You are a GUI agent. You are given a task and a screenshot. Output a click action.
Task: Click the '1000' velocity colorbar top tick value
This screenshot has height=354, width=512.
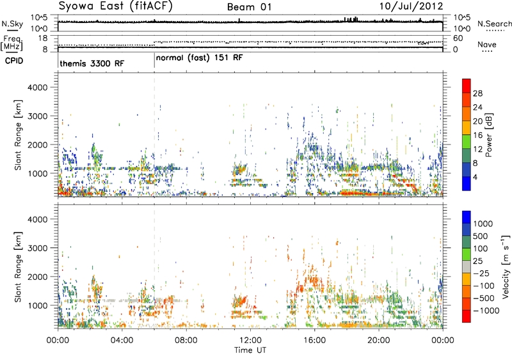click(483, 224)
